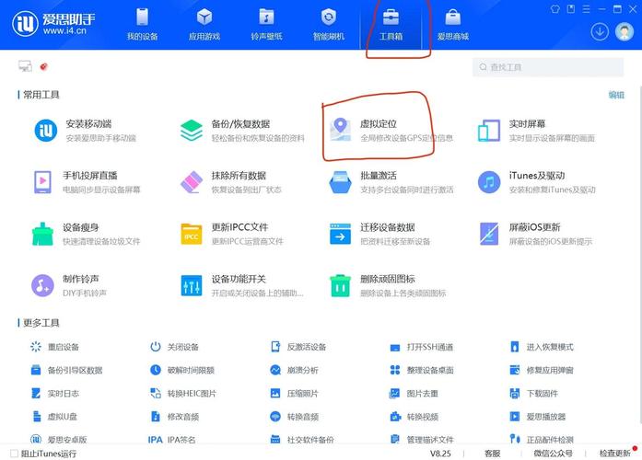Click 微信公众号 in status bar

pos(554,453)
